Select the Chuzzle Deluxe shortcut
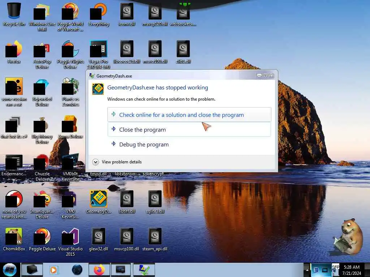Viewport: 370px width, 277px height. click(x=42, y=168)
